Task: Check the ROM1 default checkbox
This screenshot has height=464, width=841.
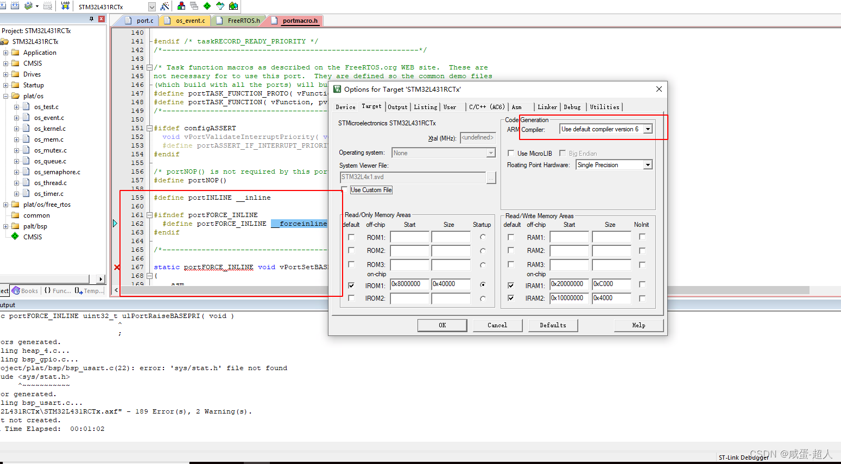Action: 351,237
